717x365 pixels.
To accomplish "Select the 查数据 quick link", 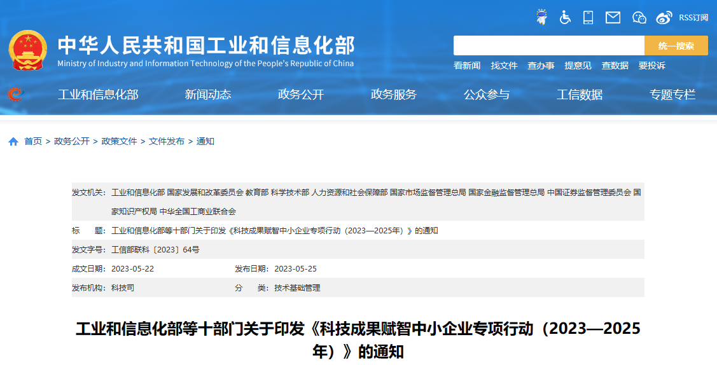I will 615,65.
